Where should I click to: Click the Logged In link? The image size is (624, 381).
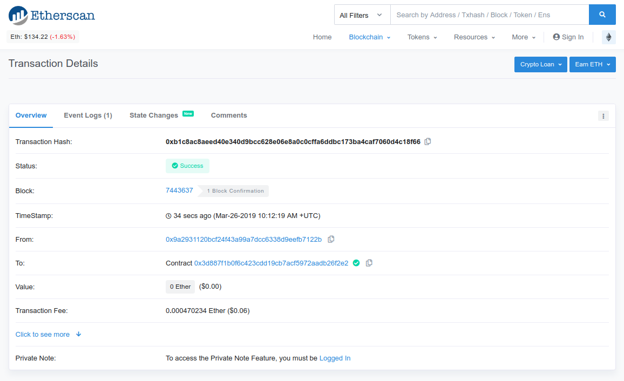coord(335,358)
